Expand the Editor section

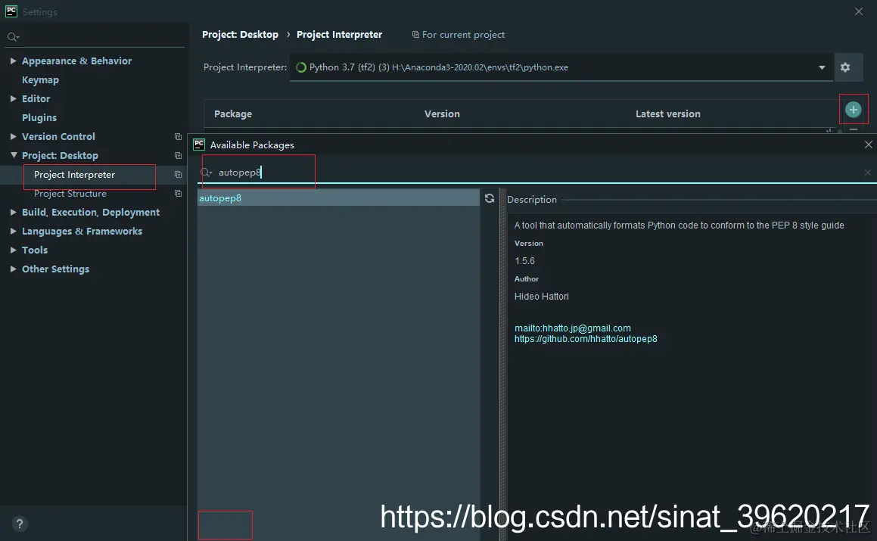[13, 98]
